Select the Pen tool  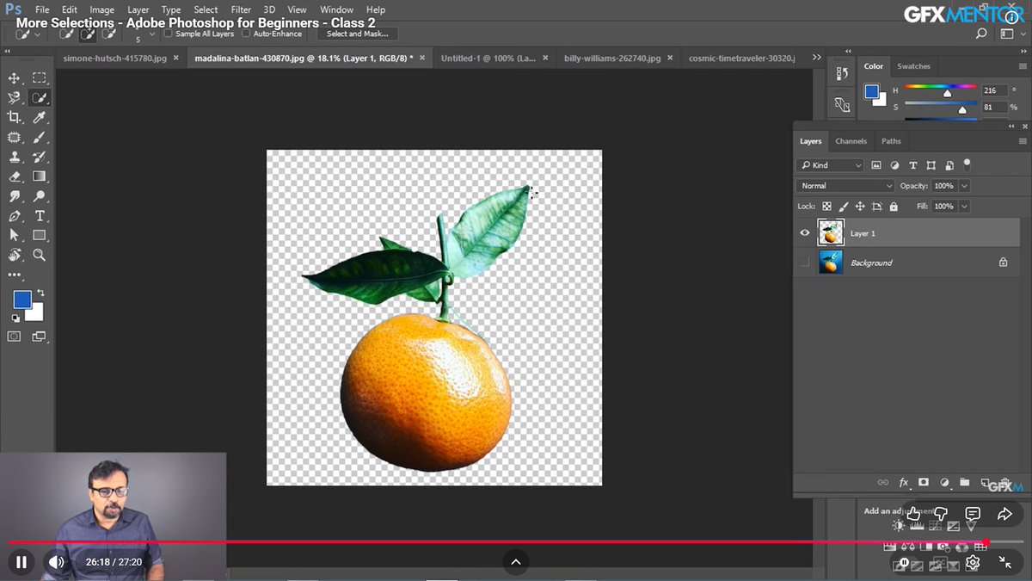pyautogui.click(x=14, y=216)
